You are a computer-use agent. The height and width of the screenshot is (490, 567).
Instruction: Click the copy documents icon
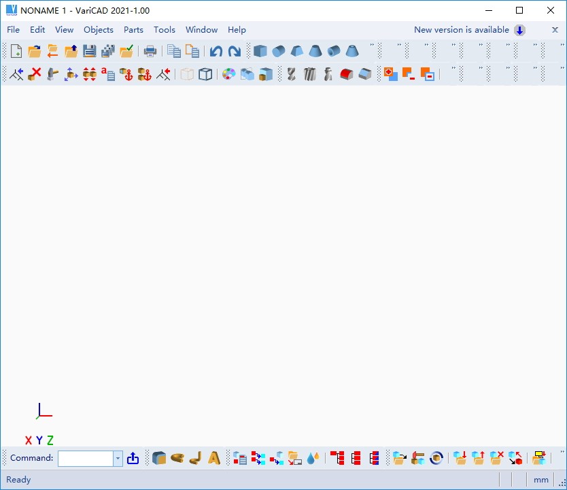pyautogui.click(x=174, y=52)
